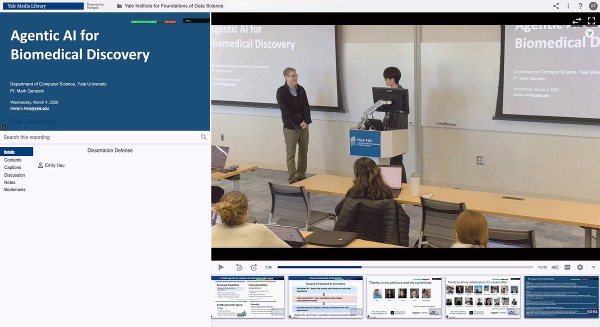Open the Bookmarks tab

coord(15,189)
